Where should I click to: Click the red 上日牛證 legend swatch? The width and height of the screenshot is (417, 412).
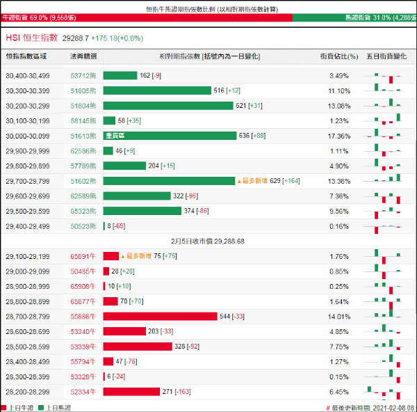[x=3, y=408]
